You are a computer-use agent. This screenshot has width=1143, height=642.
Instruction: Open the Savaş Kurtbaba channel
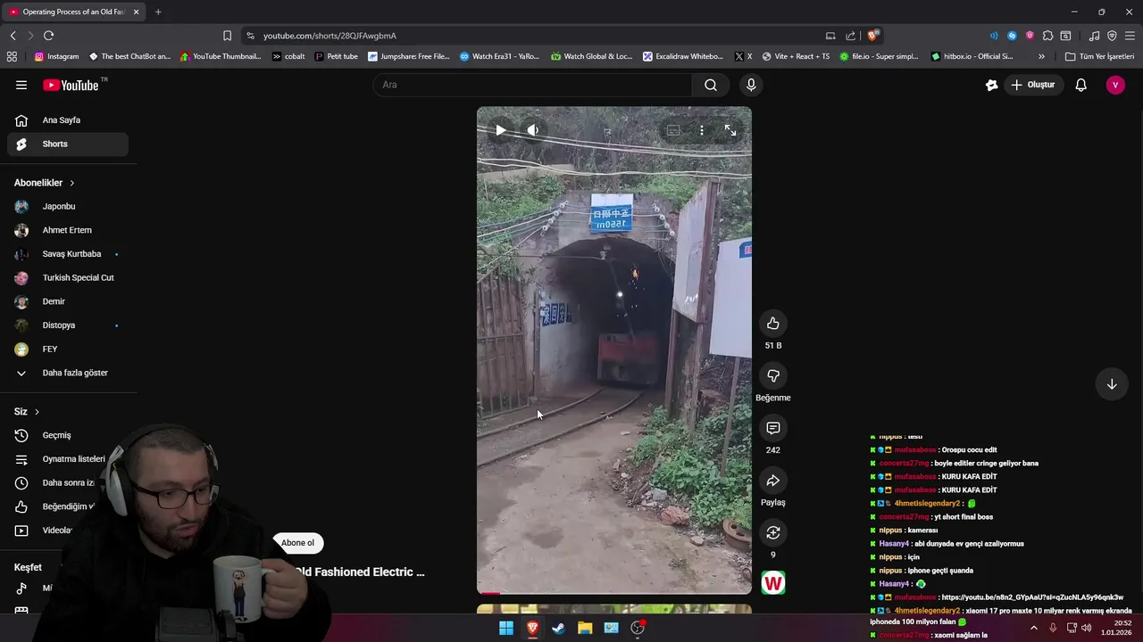click(68, 254)
